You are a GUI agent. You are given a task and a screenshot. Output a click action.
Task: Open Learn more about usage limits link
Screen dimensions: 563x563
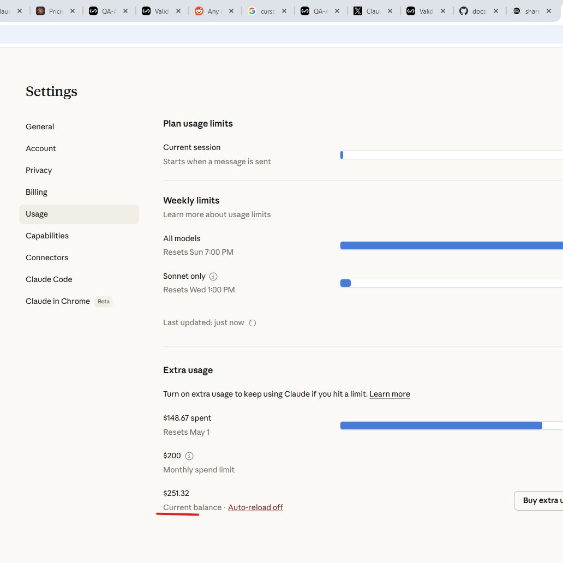click(217, 215)
